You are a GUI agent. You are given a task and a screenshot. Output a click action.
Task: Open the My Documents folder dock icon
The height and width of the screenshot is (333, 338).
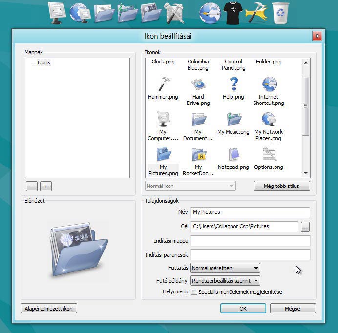point(105,13)
